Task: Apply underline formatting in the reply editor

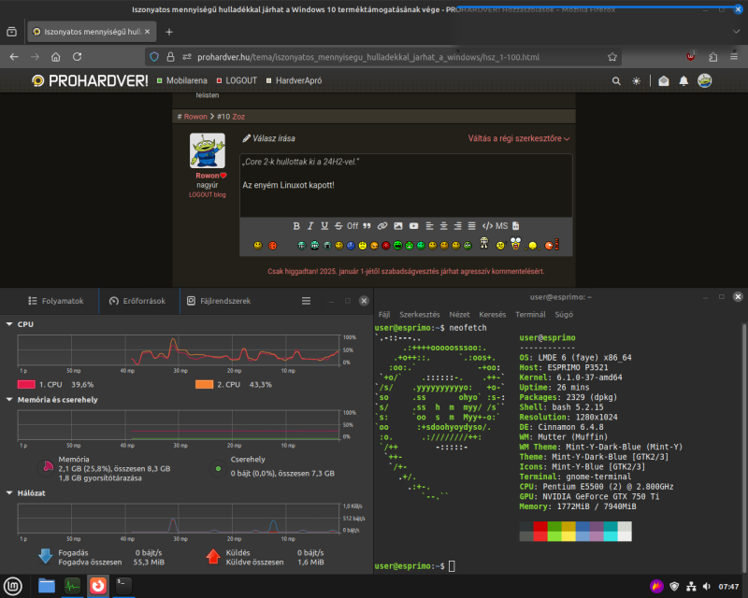Action: (324, 226)
